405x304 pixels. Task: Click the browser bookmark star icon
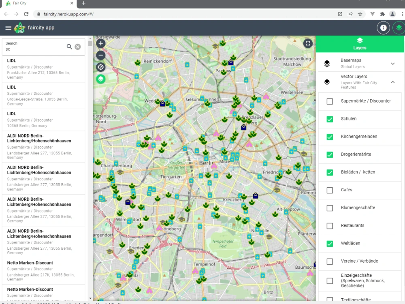pyautogui.click(x=360, y=13)
